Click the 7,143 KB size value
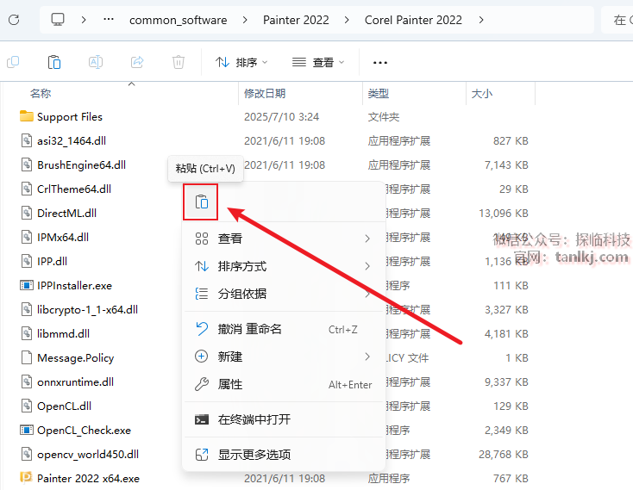The image size is (633, 490). [x=506, y=165]
